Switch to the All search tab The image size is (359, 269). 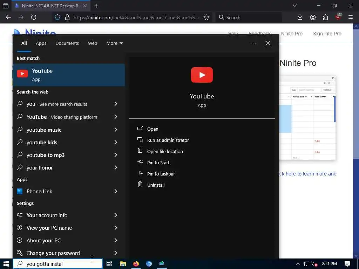(x=24, y=43)
